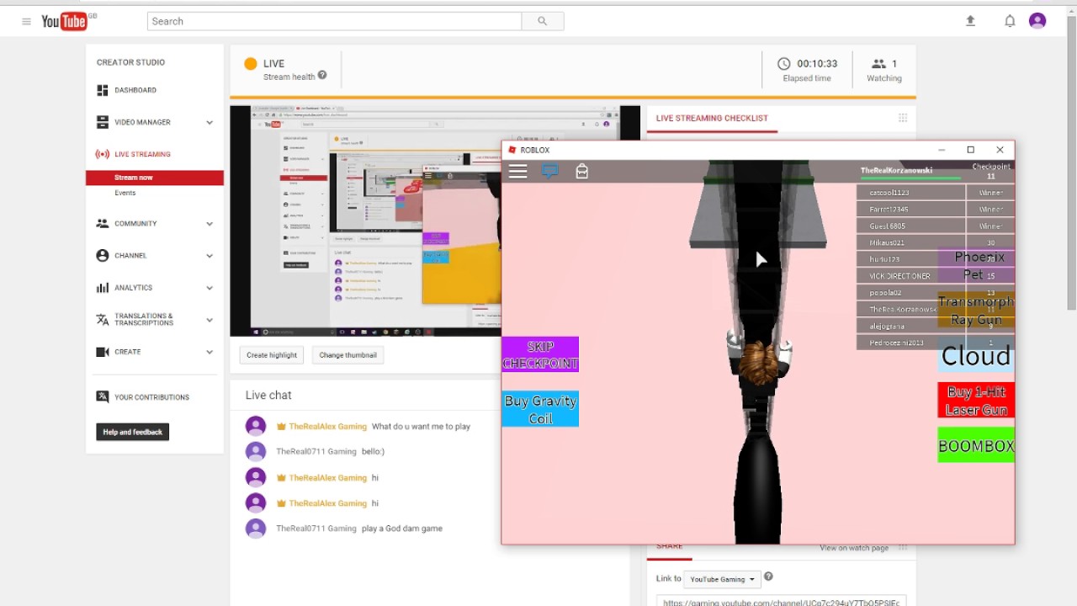Click the Live chat heading
This screenshot has width=1077, height=606.
(x=268, y=395)
